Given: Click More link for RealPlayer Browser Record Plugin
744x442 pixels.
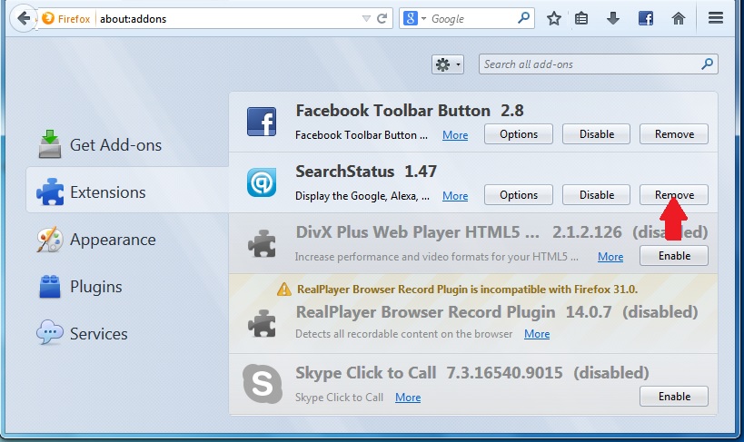Looking at the screenshot, I should (537, 334).
